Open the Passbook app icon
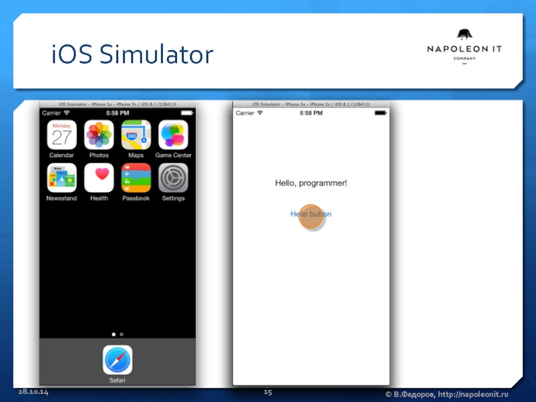Screen dimensions: 536x402 (x=136, y=178)
